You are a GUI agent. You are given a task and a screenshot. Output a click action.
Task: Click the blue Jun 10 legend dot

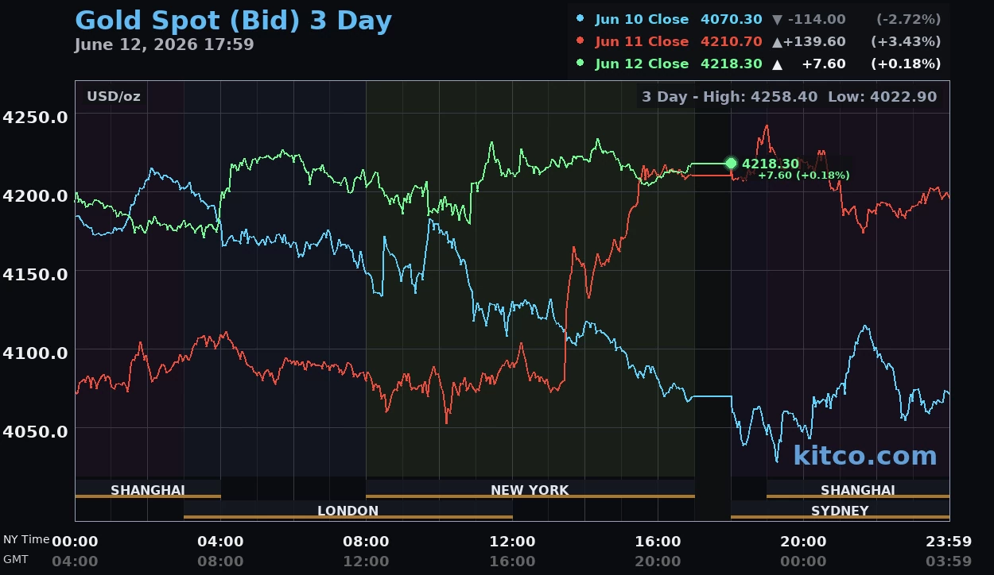580,19
